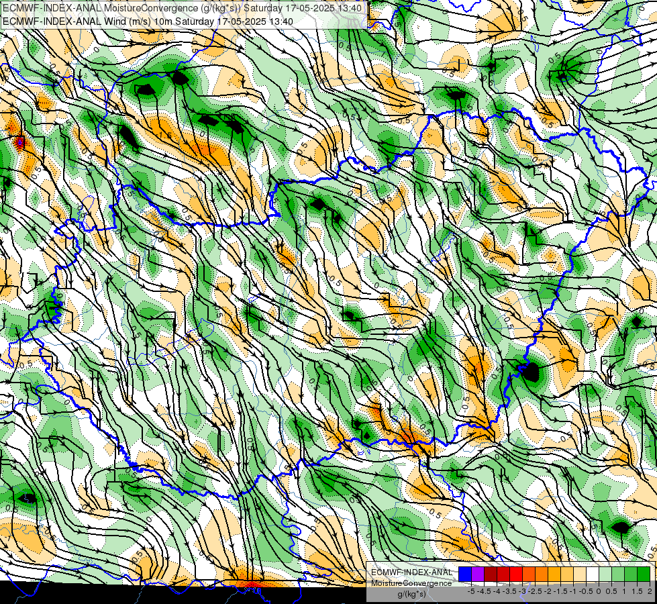Click the positive 2 legend tick value
This screenshot has height=604, width=657.
(x=650, y=591)
